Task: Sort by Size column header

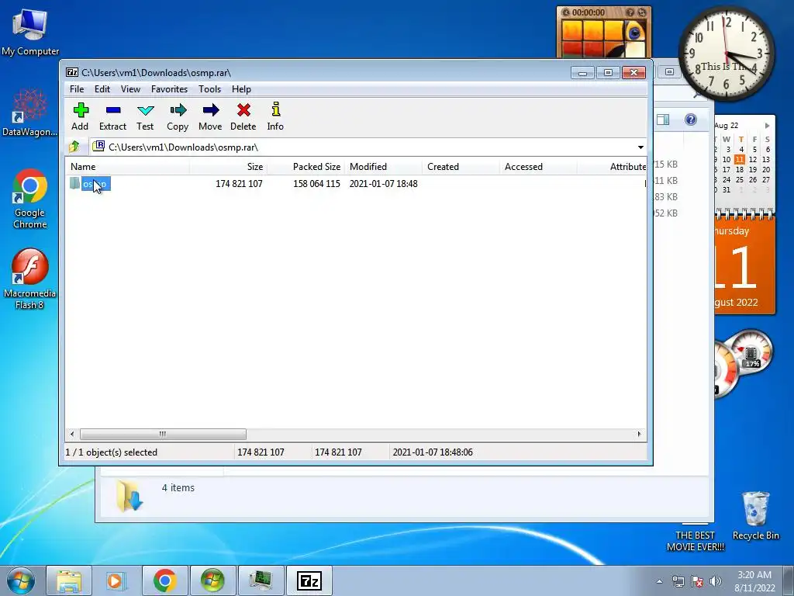Action: [229, 167]
